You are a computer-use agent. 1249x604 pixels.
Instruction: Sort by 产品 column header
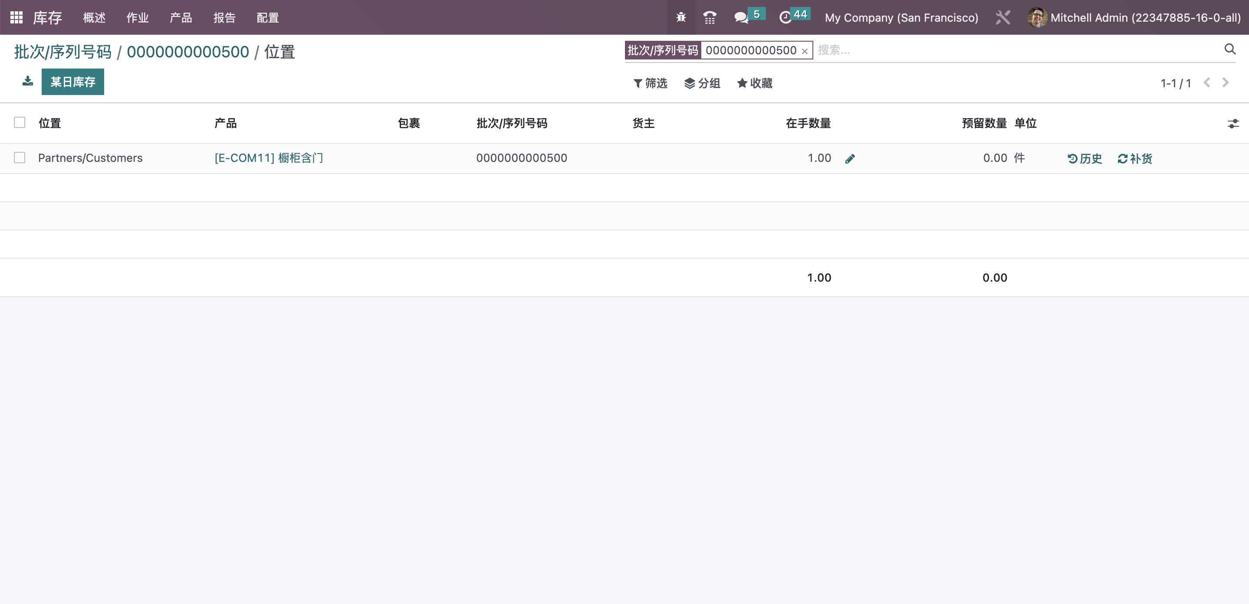click(226, 123)
